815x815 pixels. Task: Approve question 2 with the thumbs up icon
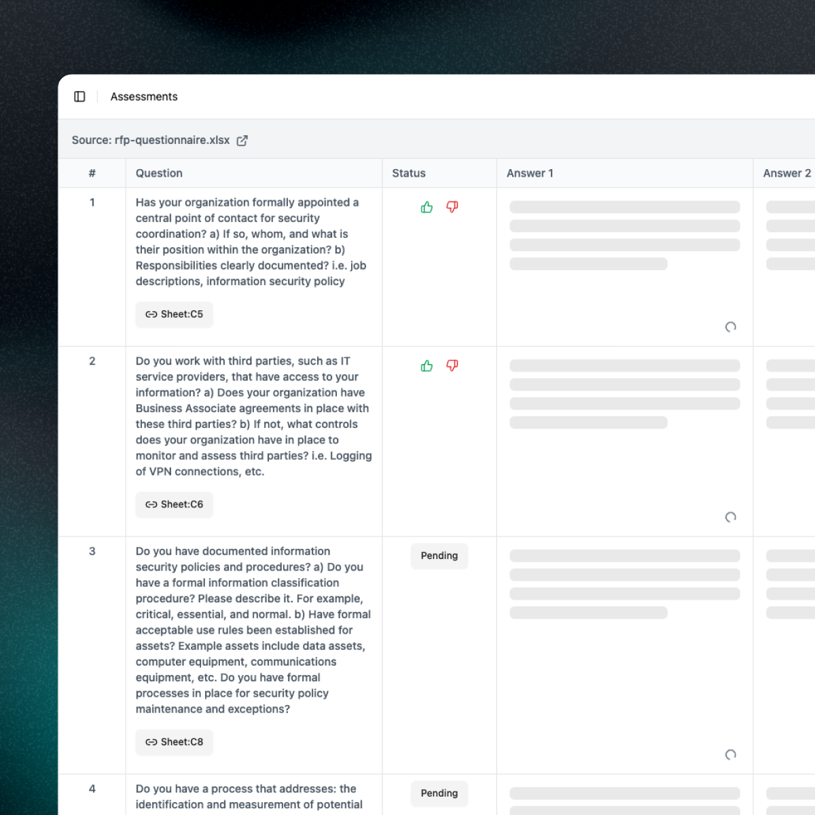427,365
